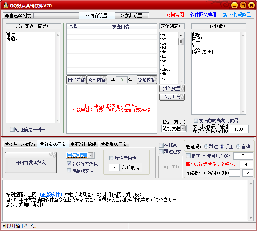Click the minimum interval field showing 1
257x231 pixels.
coord(234,173)
